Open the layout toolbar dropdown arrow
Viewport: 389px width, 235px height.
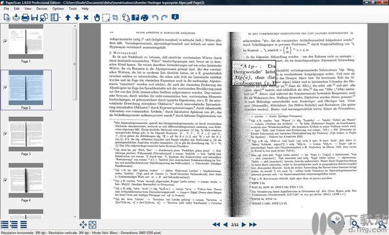[x=60, y=18]
